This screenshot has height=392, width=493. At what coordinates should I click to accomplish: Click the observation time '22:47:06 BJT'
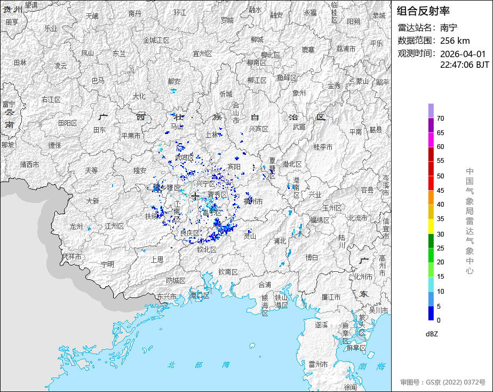pyautogui.click(x=464, y=65)
